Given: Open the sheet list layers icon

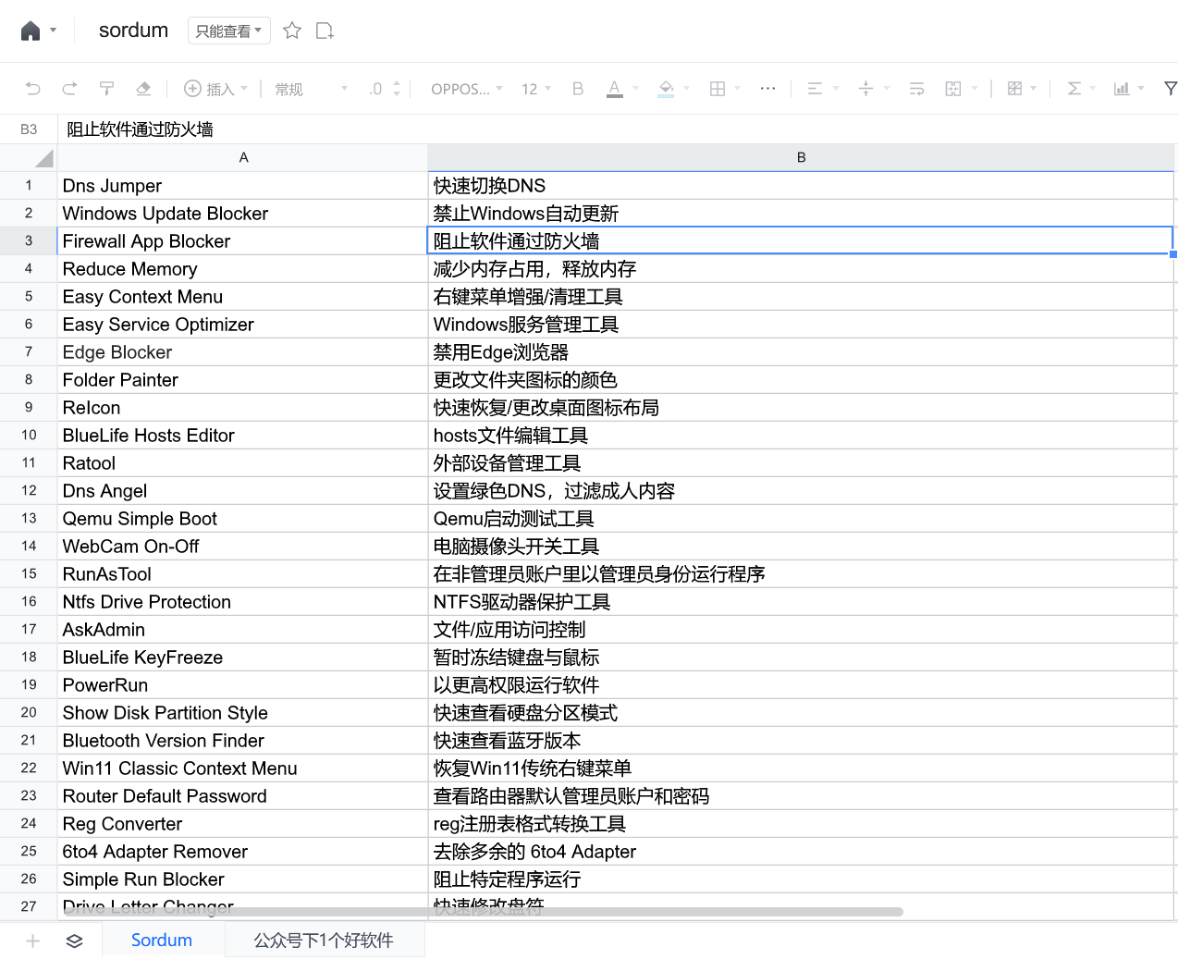Looking at the screenshot, I should [75, 941].
